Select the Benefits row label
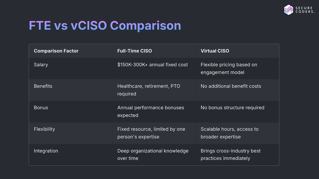Image resolution: width=319 pixels, height=179 pixels. pos(43,86)
